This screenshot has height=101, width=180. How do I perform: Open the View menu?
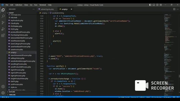(26, 5)
